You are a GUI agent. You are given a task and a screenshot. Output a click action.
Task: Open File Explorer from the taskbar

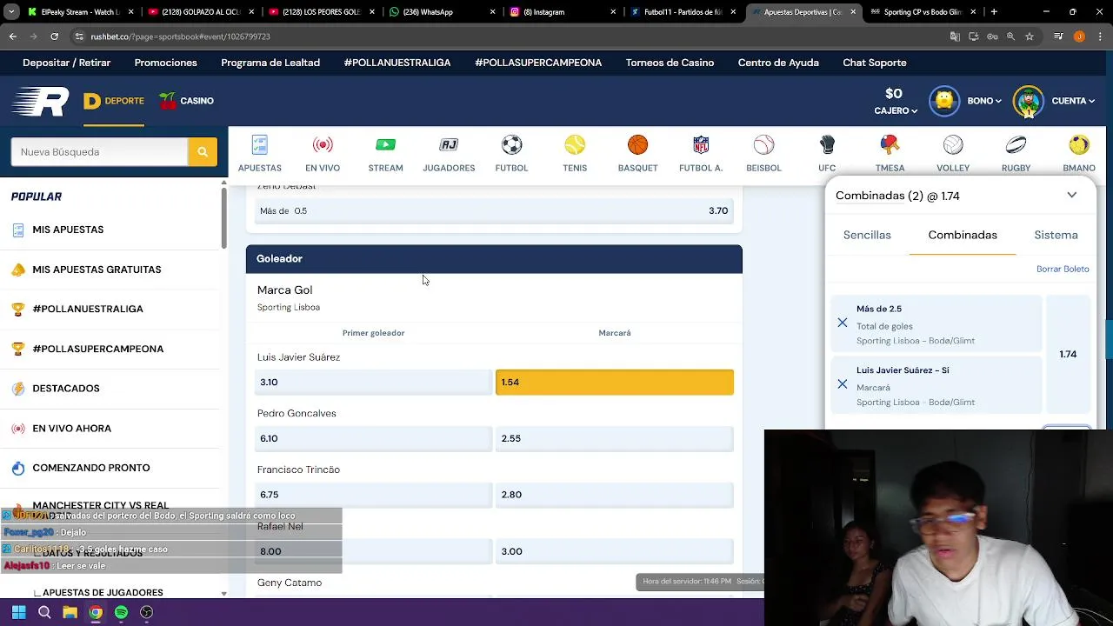pos(70,612)
